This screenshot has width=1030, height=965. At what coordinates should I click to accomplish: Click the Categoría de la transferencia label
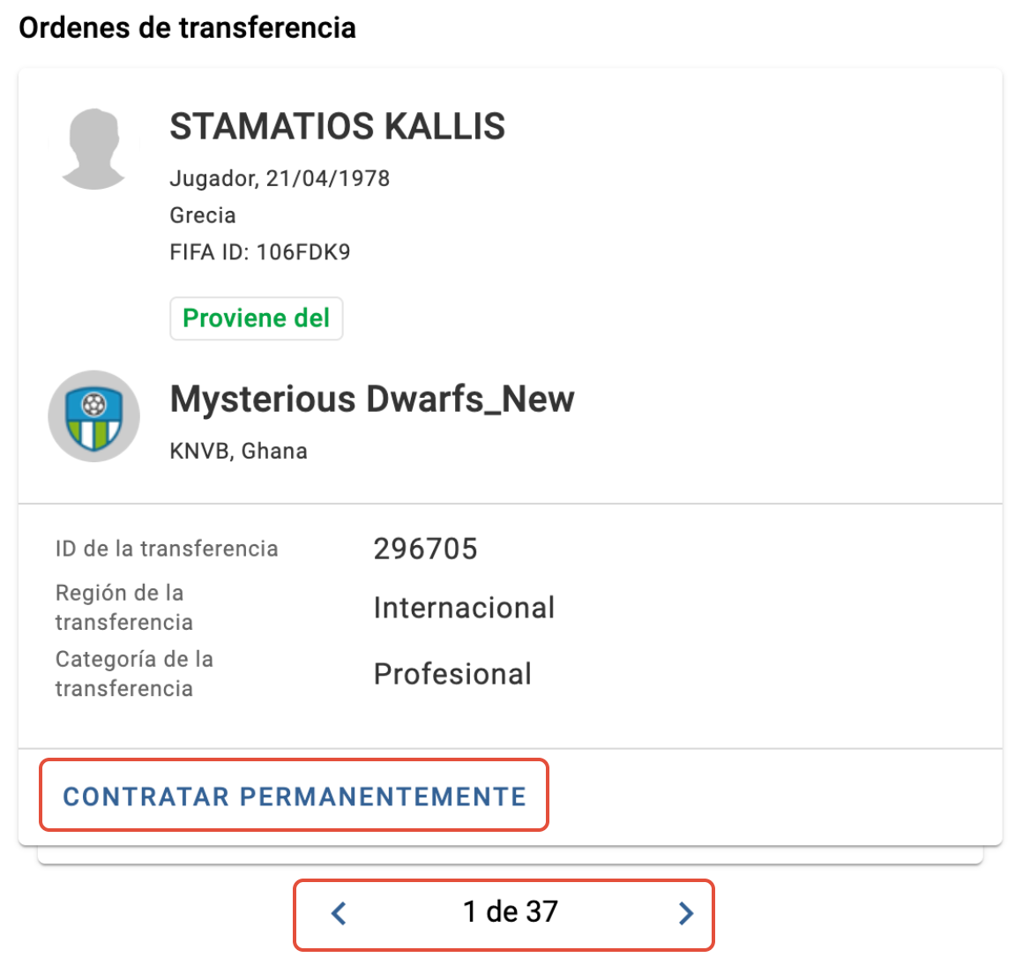pyautogui.click(x=135, y=673)
